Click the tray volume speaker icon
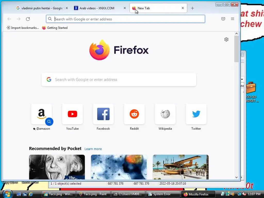 click(x=244, y=194)
